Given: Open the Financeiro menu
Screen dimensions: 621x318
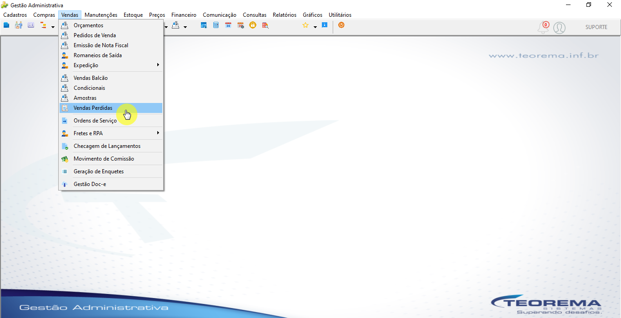Looking at the screenshot, I should 184,15.
